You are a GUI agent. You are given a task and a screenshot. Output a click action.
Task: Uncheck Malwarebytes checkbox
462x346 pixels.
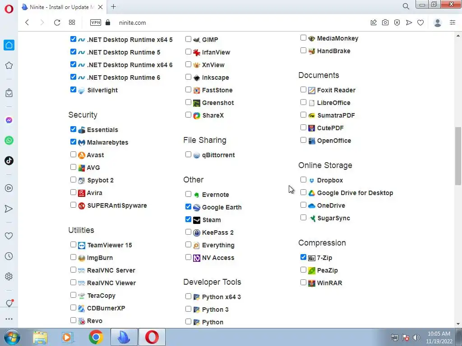[x=74, y=142]
